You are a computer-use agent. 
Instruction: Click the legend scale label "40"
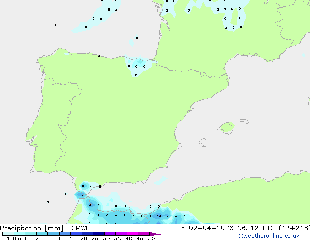click(129, 238)
